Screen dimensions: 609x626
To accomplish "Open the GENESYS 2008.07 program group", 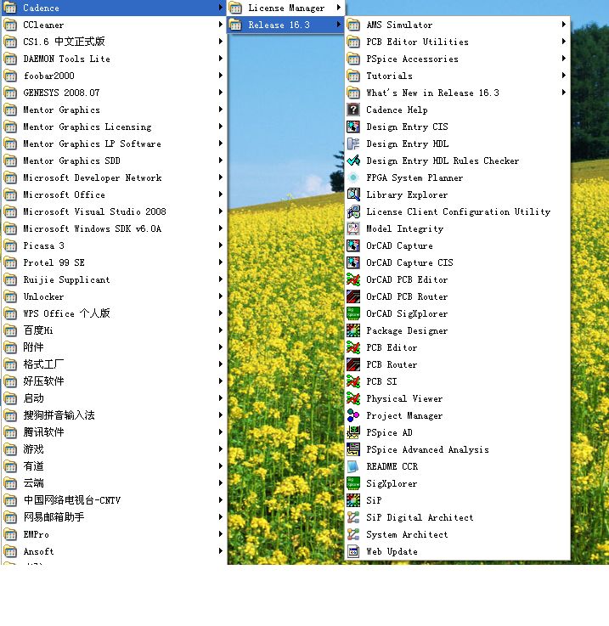I will coord(114,93).
